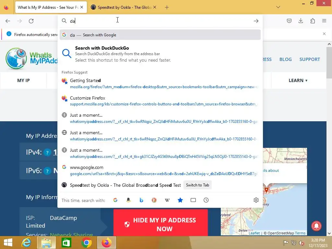Expand the LEARN dropdown menu
Screen dimensions: 332x249
298,80
